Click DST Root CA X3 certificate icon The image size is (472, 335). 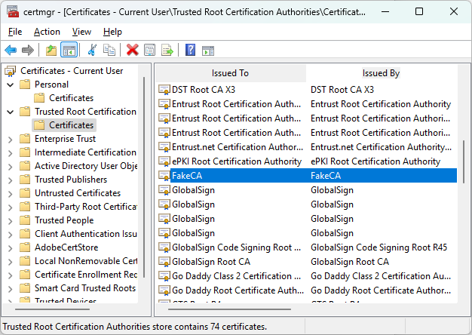(164, 90)
